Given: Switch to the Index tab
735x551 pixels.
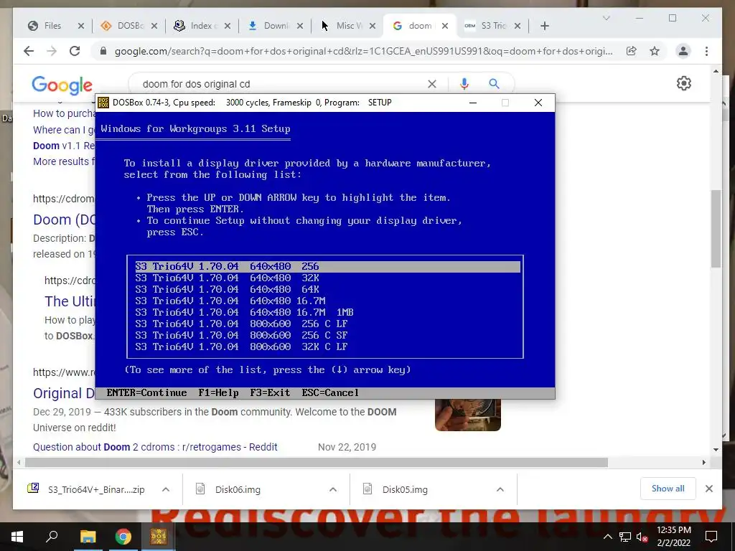Looking at the screenshot, I should [x=202, y=26].
